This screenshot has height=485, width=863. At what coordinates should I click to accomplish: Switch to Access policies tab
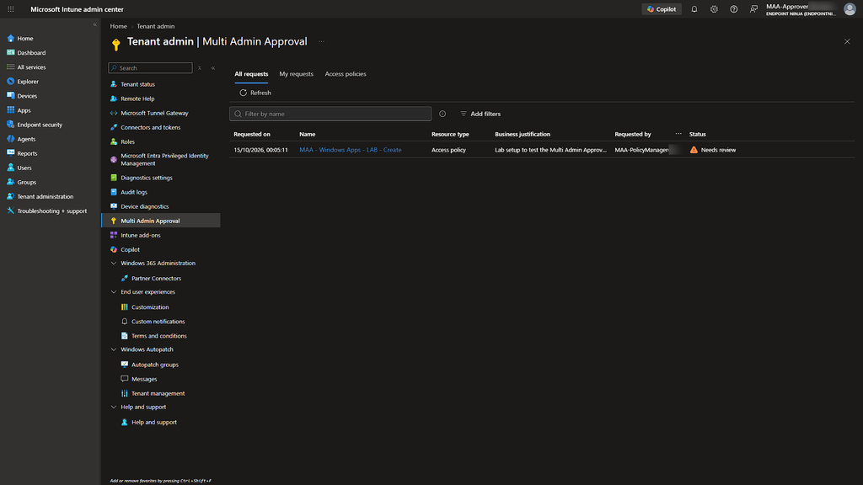pyautogui.click(x=346, y=74)
